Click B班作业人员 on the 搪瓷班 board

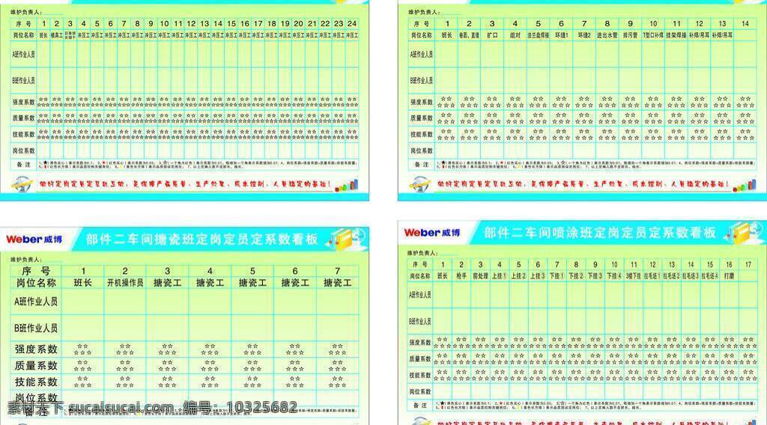pyautogui.click(x=36, y=328)
